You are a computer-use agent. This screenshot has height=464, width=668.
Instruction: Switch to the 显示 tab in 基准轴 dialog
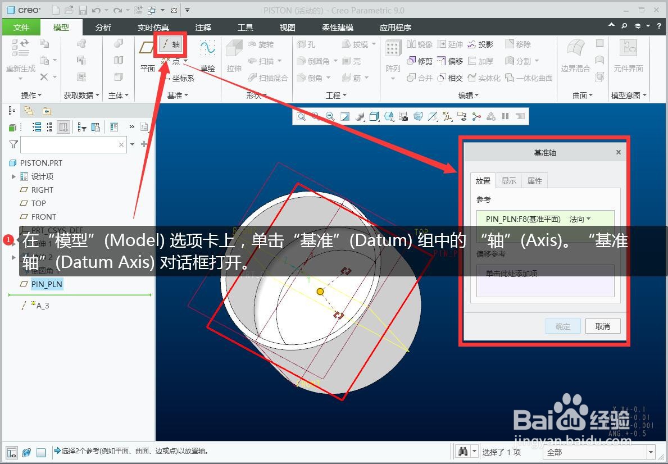click(508, 181)
